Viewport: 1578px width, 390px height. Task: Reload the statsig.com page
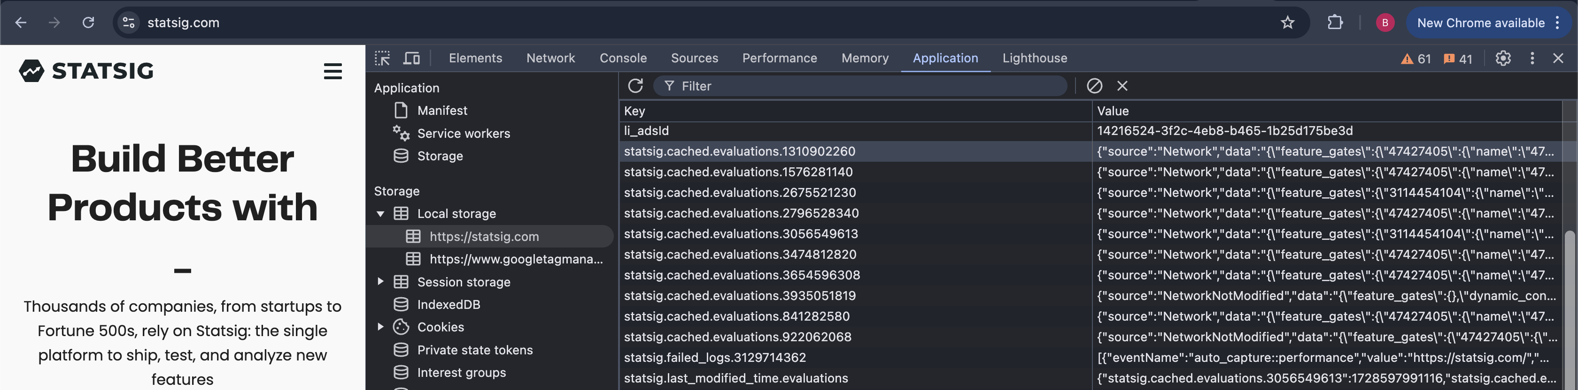tap(88, 22)
